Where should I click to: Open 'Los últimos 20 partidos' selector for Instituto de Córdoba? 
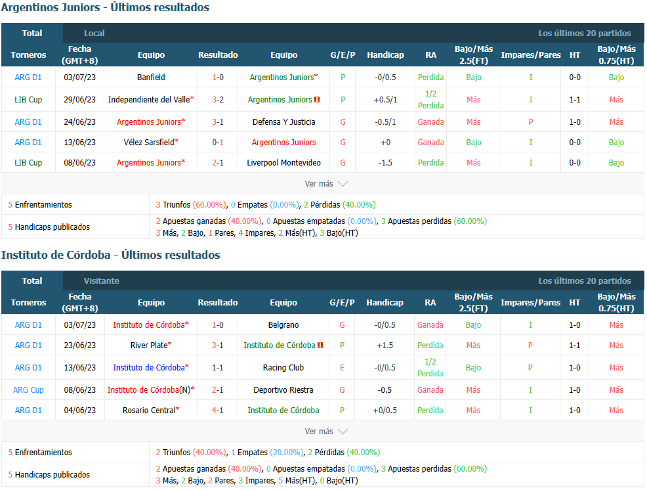pyautogui.click(x=584, y=281)
